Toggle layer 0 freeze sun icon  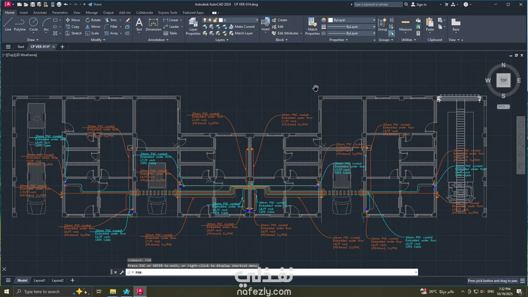pyautogui.click(x=210, y=20)
